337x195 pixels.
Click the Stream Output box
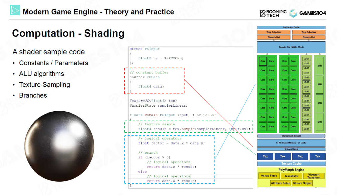coord(302,183)
